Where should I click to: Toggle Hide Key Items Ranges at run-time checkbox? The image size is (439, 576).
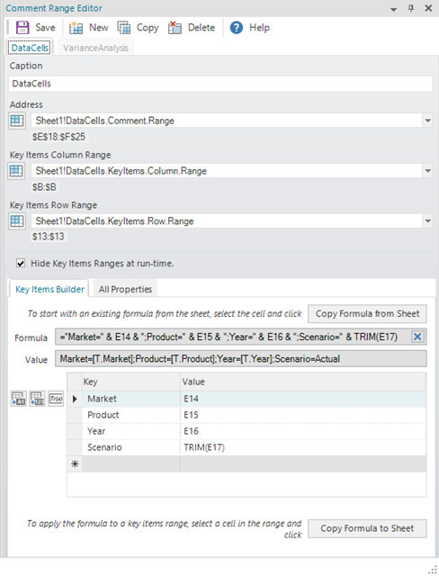pos(21,263)
